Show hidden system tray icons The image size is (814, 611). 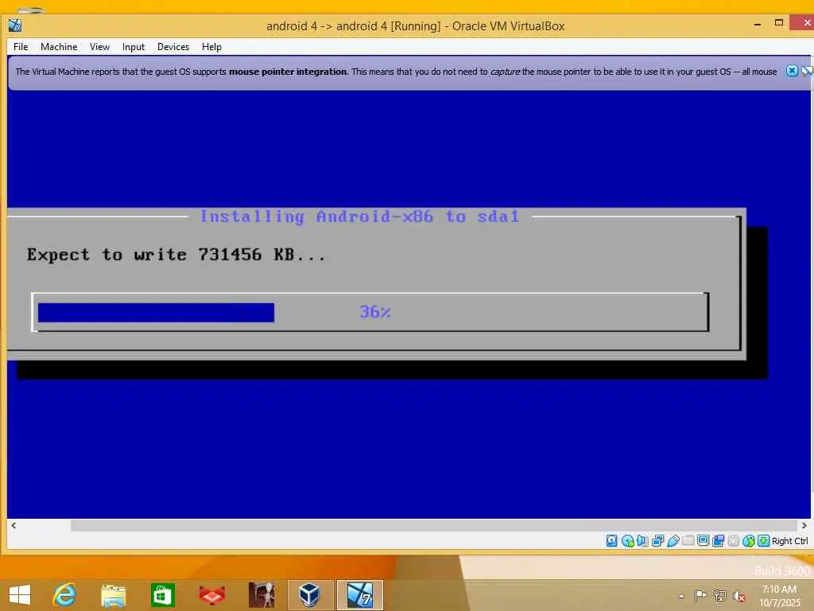tap(681, 596)
